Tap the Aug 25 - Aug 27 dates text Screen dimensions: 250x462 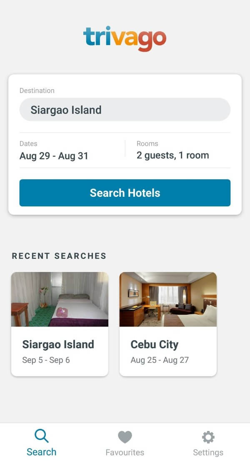160,360
